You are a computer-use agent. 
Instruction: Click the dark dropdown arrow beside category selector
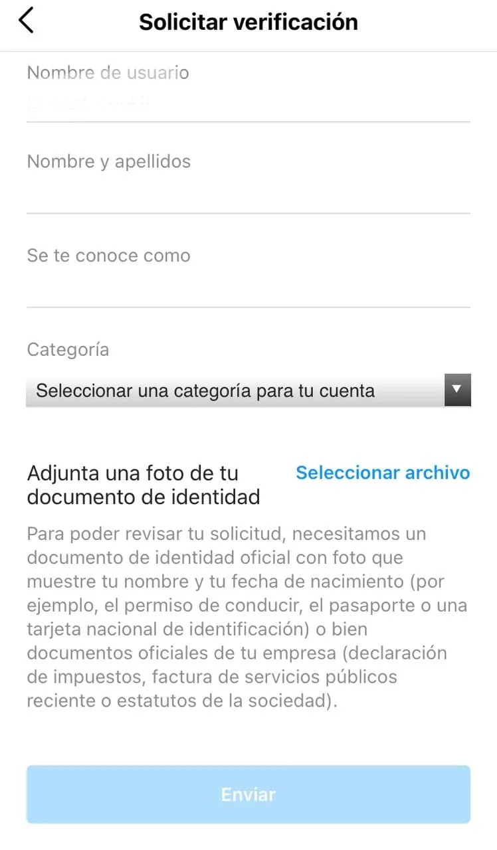pyautogui.click(x=458, y=390)
